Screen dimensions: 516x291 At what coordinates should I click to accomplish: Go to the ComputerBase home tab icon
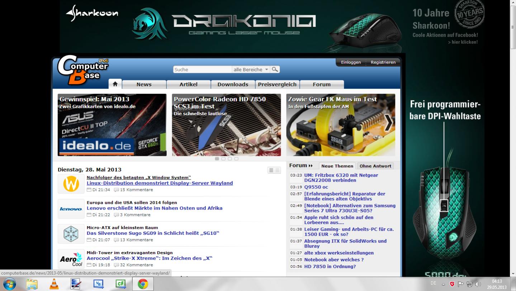[115, 84]
